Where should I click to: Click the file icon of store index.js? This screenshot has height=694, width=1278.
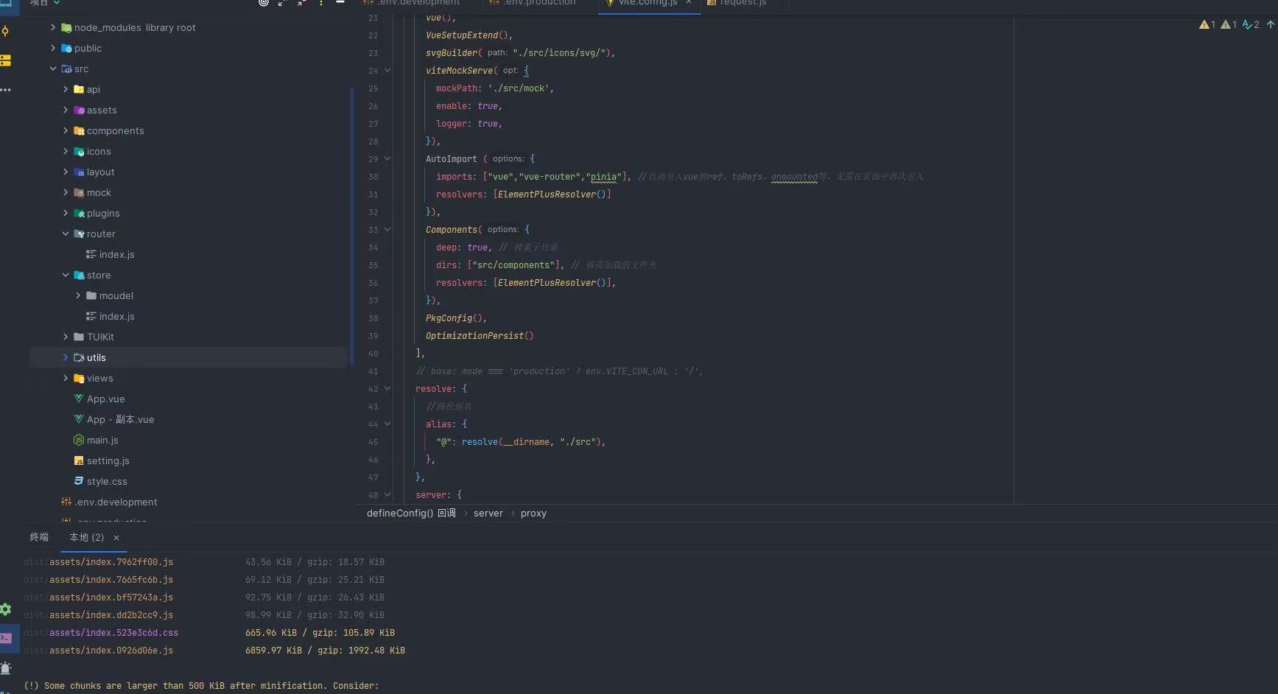point(91,316)
